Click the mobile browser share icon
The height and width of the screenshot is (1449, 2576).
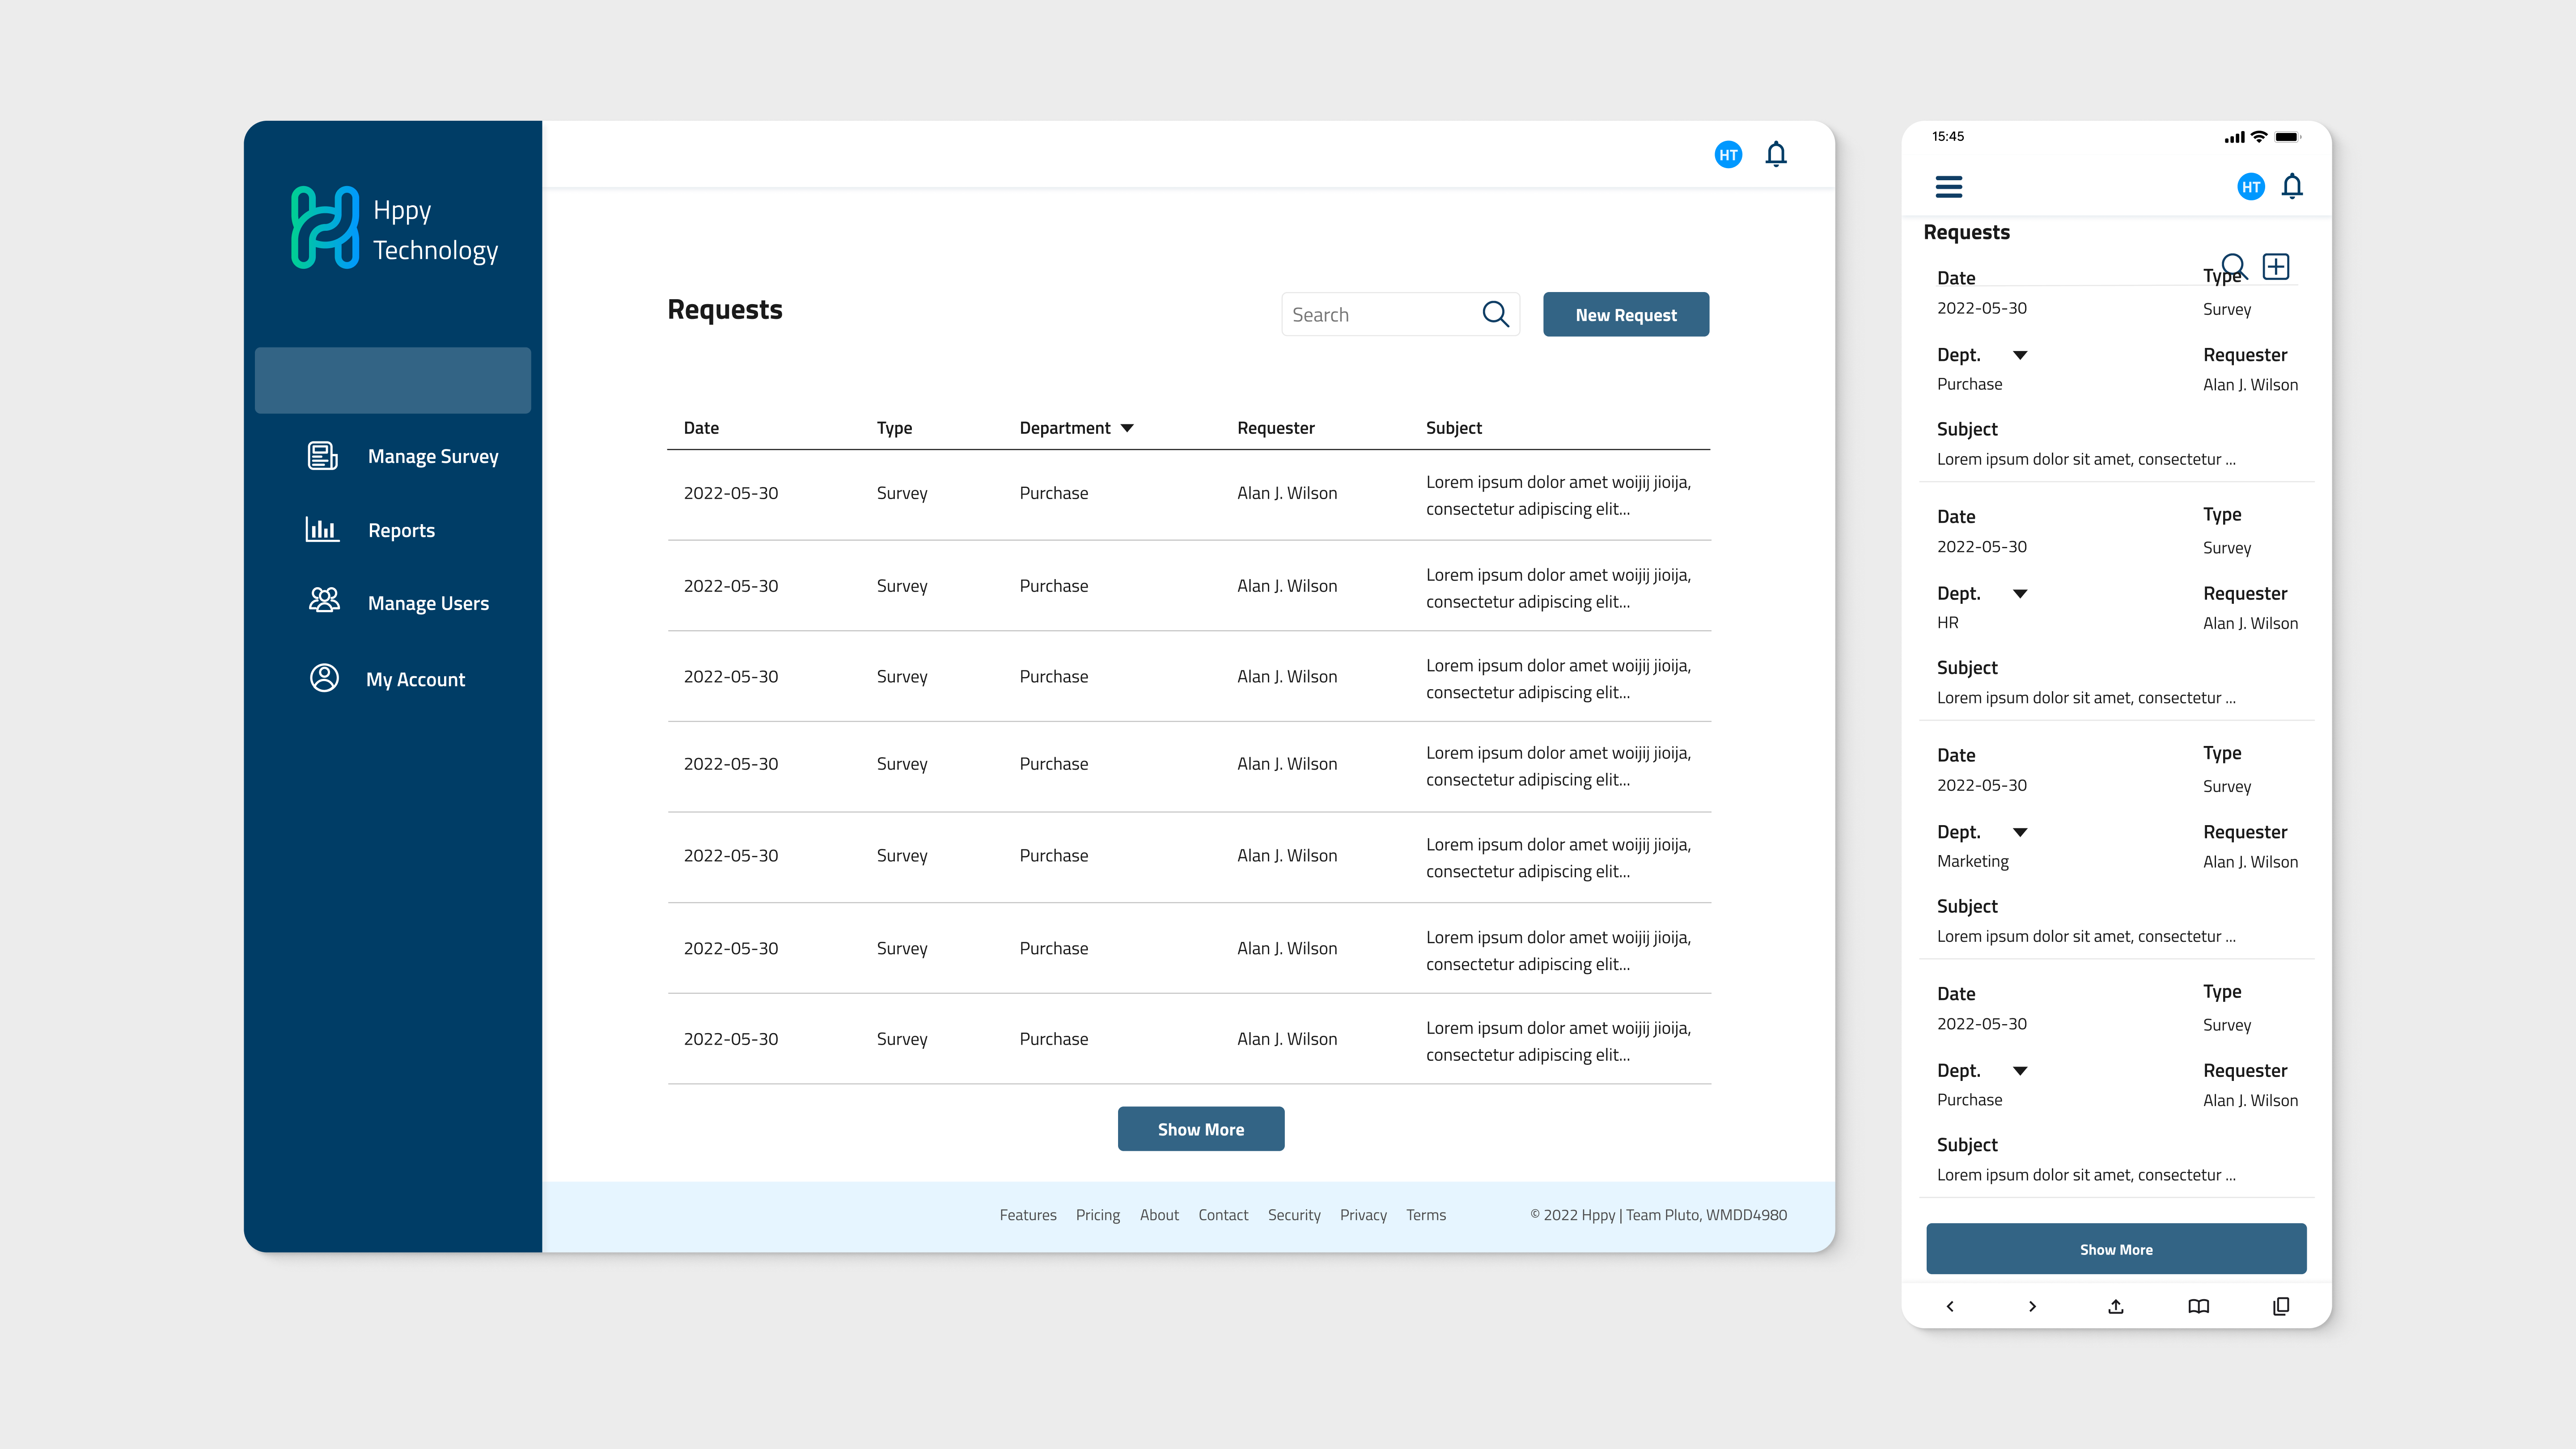(2116, 1306)
